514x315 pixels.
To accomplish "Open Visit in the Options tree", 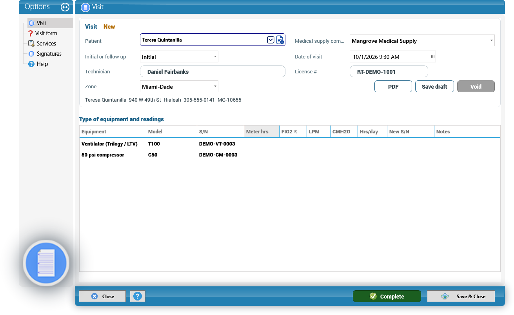I will coord(41,23).
